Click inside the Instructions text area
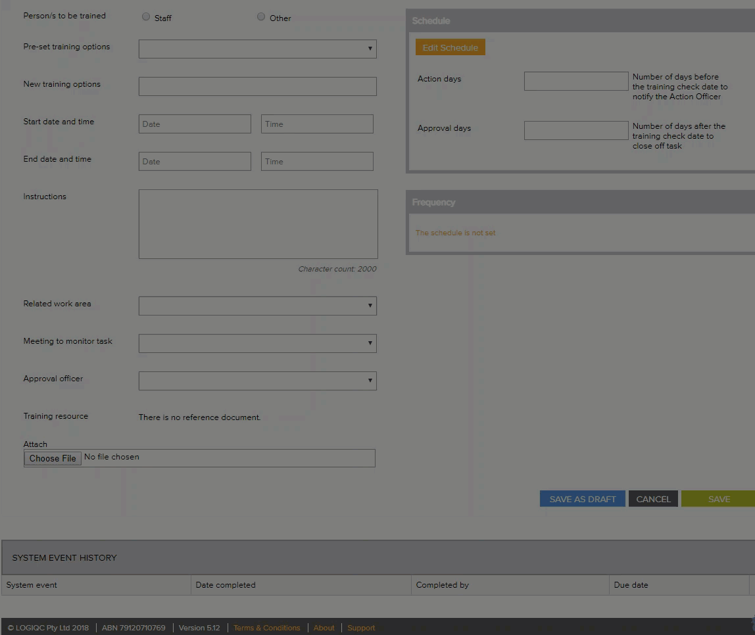The height and width of the screenshot is (635, 755). point(258,223)
